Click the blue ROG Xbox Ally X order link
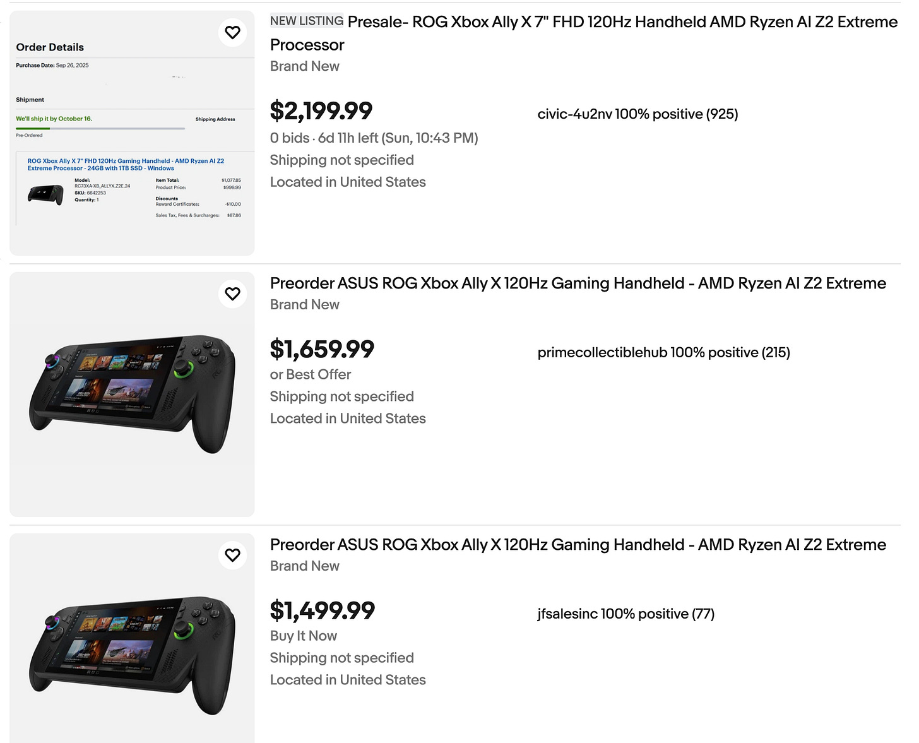The height and width of the screenshot is (743, 919). [124, 164]
